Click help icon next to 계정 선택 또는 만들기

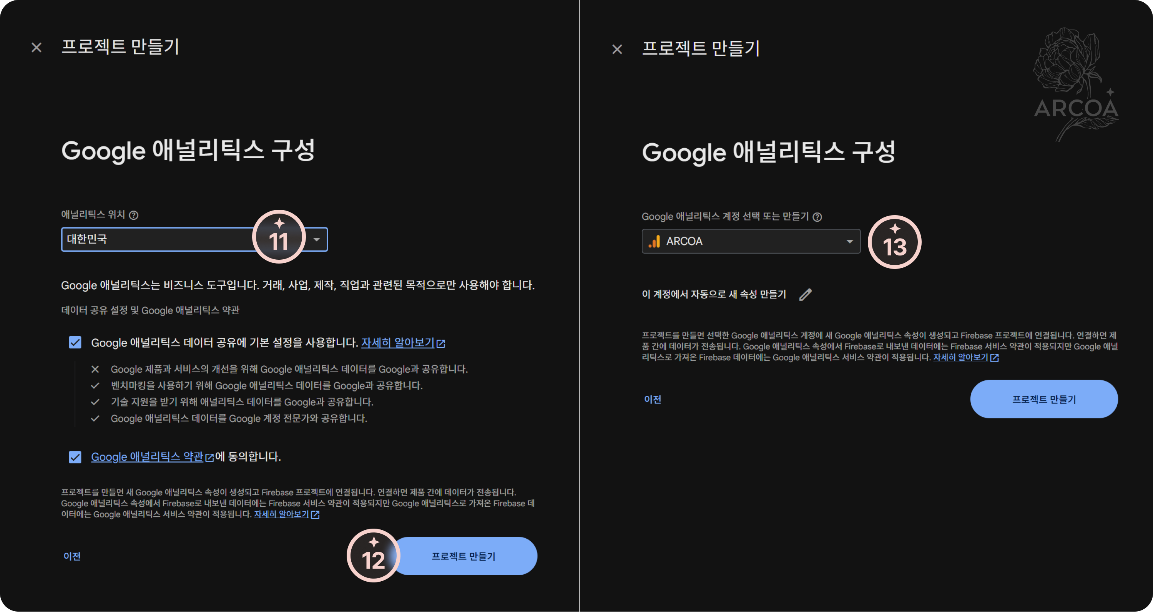click(817, 217)
